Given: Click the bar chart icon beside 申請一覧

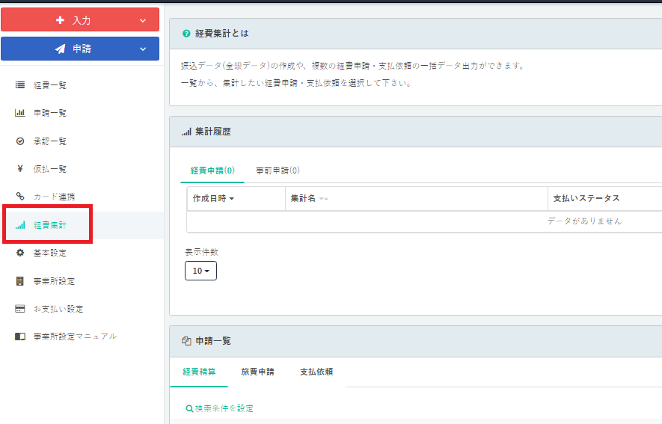Looking at the screenshot, I should pos(20,113).
